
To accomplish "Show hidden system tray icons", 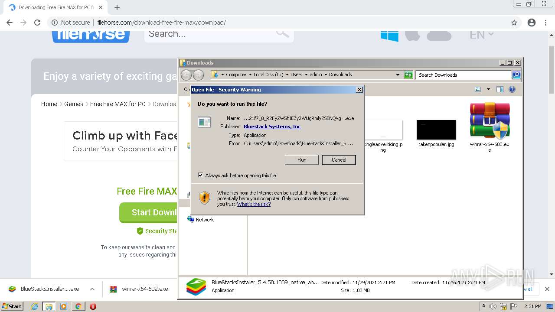I will [x=483, y=306].
